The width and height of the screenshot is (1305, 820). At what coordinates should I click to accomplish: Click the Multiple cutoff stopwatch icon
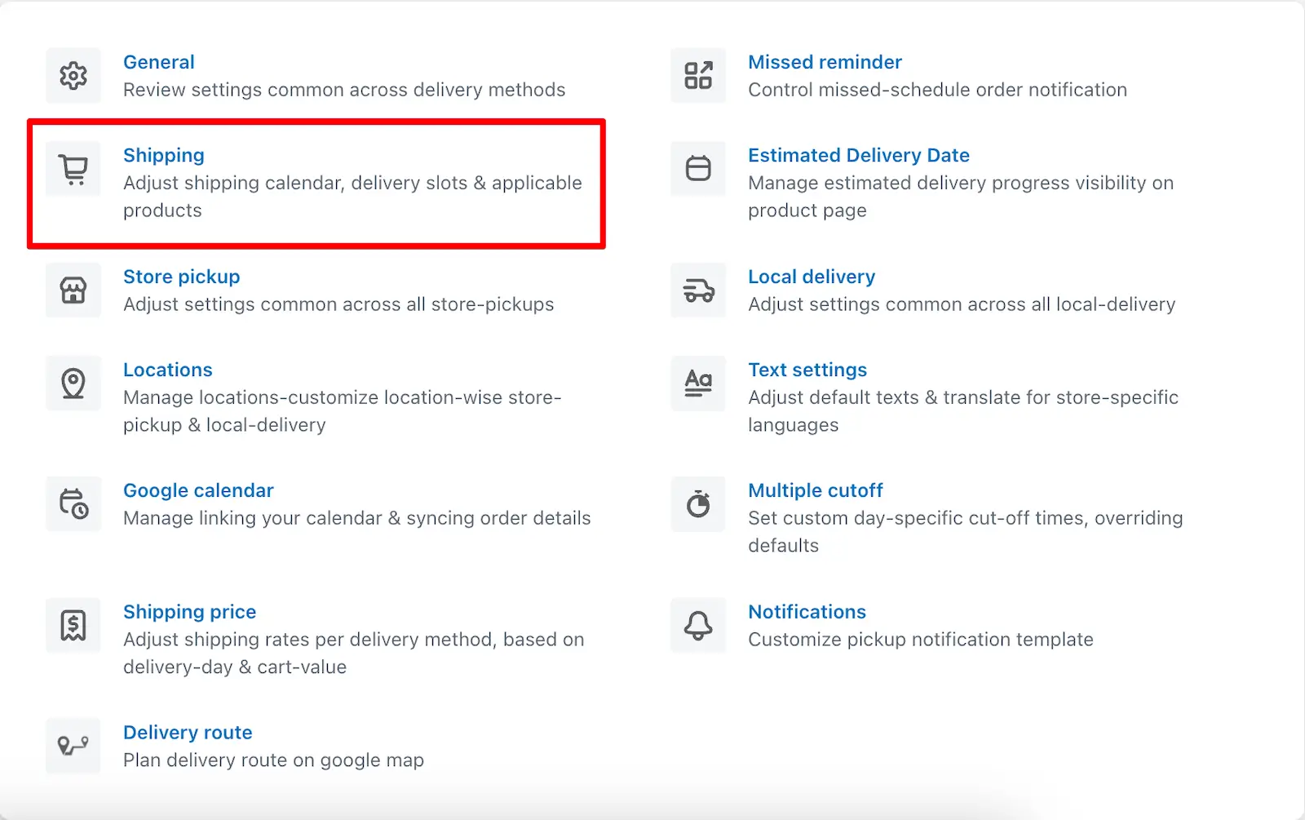tap(698, 504)
